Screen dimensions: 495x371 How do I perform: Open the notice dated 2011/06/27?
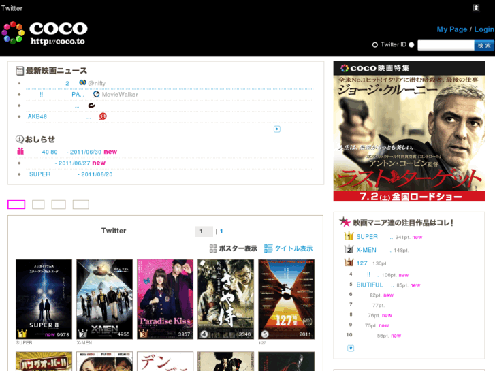click(x=73, y=163)
